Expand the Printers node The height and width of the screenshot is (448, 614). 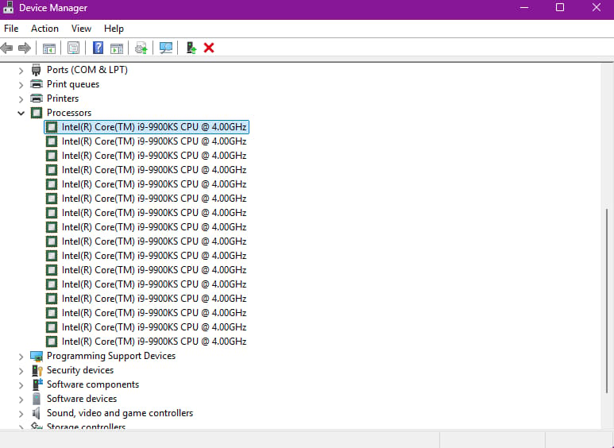(21, 99)
